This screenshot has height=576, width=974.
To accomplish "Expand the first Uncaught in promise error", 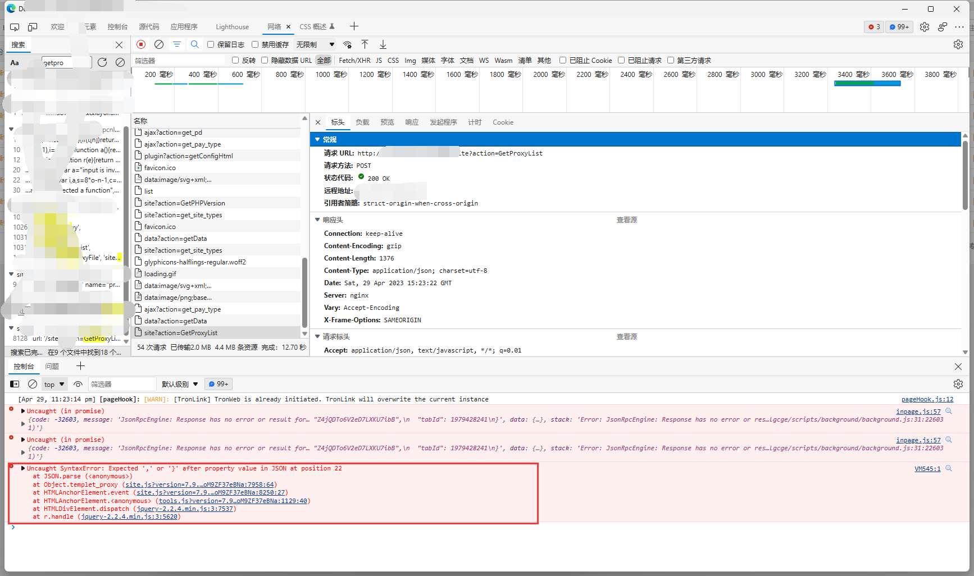I will click(23, 411).
